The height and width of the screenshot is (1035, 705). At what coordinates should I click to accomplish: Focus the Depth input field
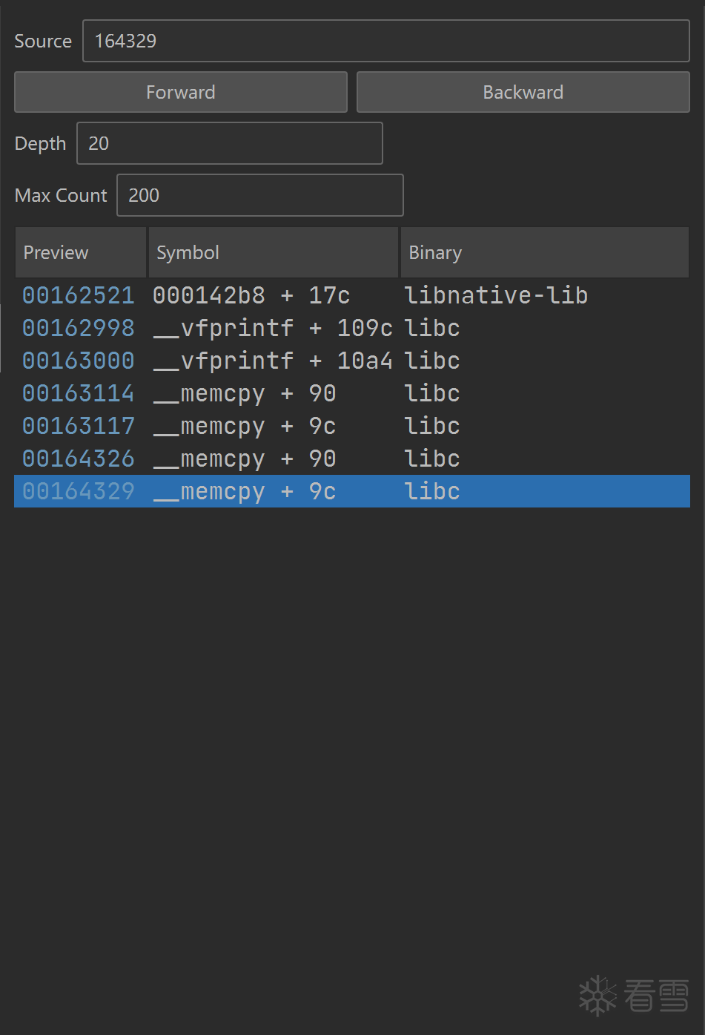(x=229, y=143)
